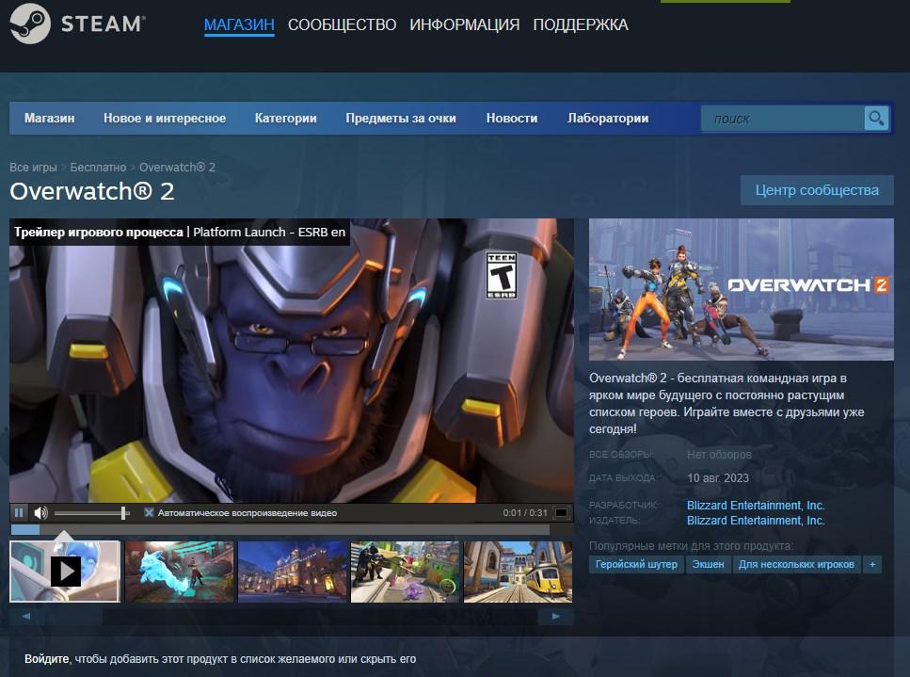Open Центр сообщества button
This screenshot has width=910, height=677.
tap(817, 190)
